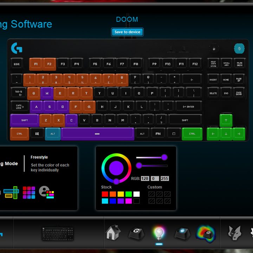Select the Caps Lock key
The height and width of the screenshot is (253, 253).
coord(20,107)
